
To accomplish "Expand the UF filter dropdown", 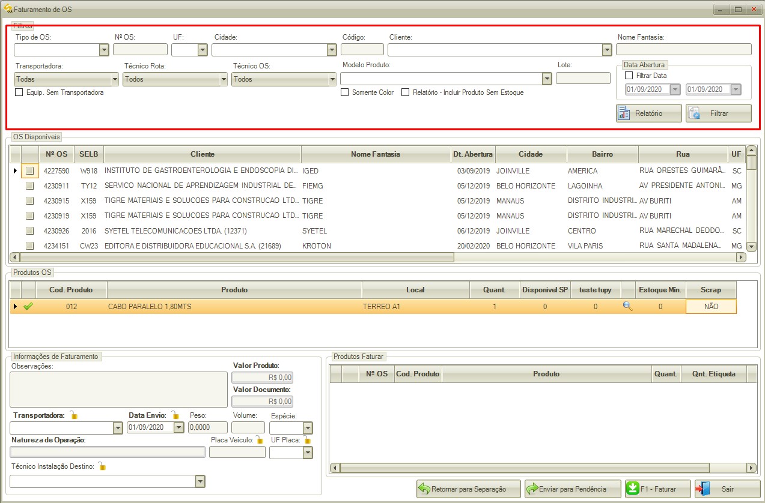I will 203,50.
